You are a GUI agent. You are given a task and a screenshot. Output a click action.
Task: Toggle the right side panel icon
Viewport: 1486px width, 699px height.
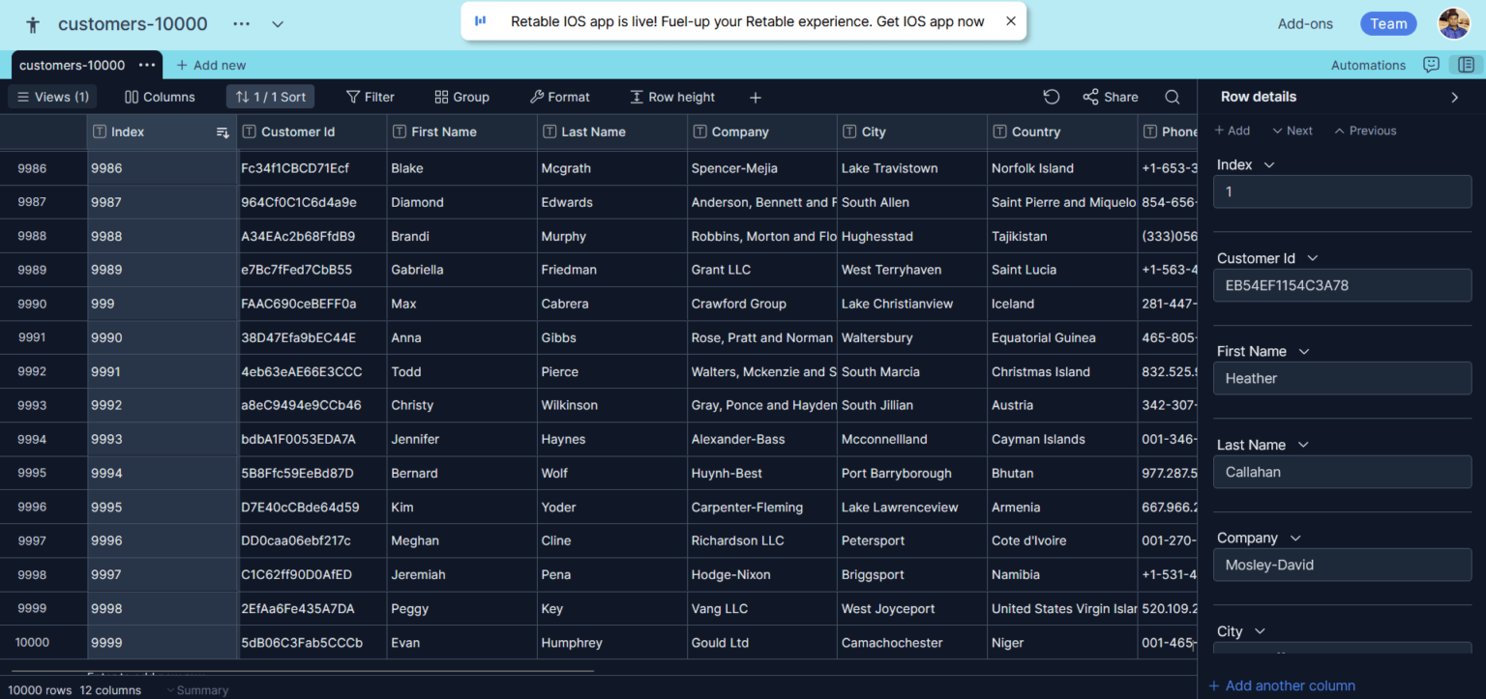pos(1465,64)
